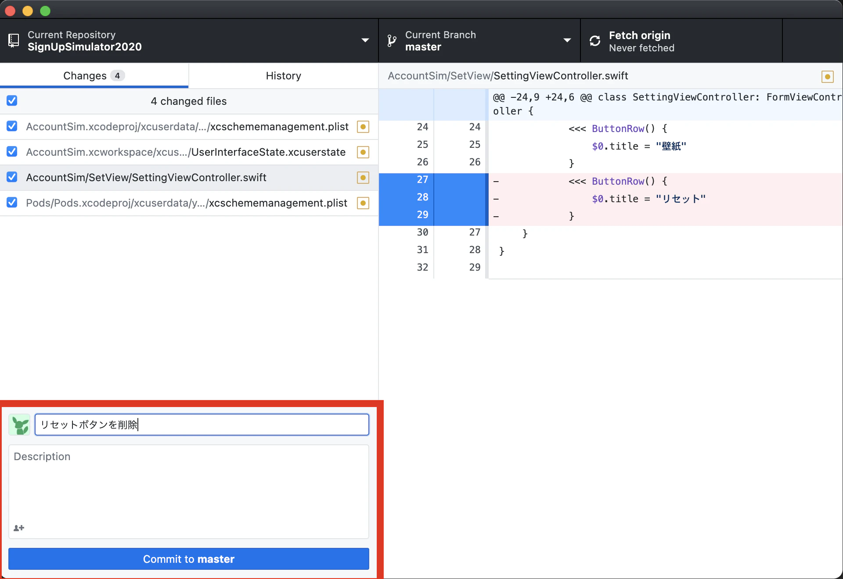The width and height of the screenshot is (843, 579).
Task: Click deleted line number 29 in diff
Action: click(x=422, y=215)
